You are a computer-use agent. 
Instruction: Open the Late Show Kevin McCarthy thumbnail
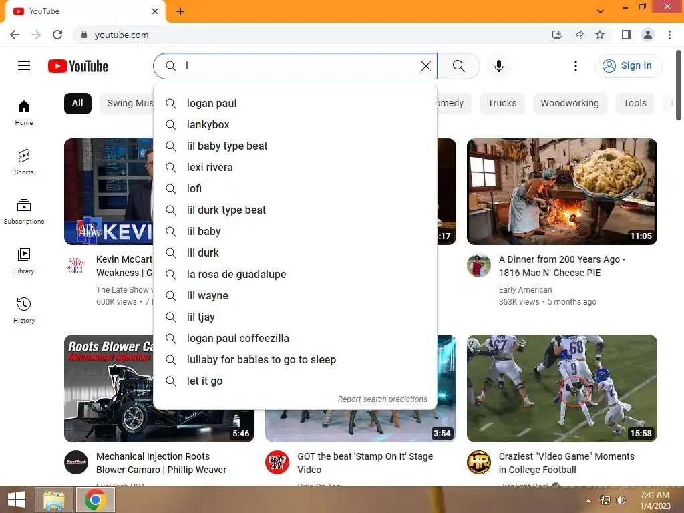click(109, 192)
